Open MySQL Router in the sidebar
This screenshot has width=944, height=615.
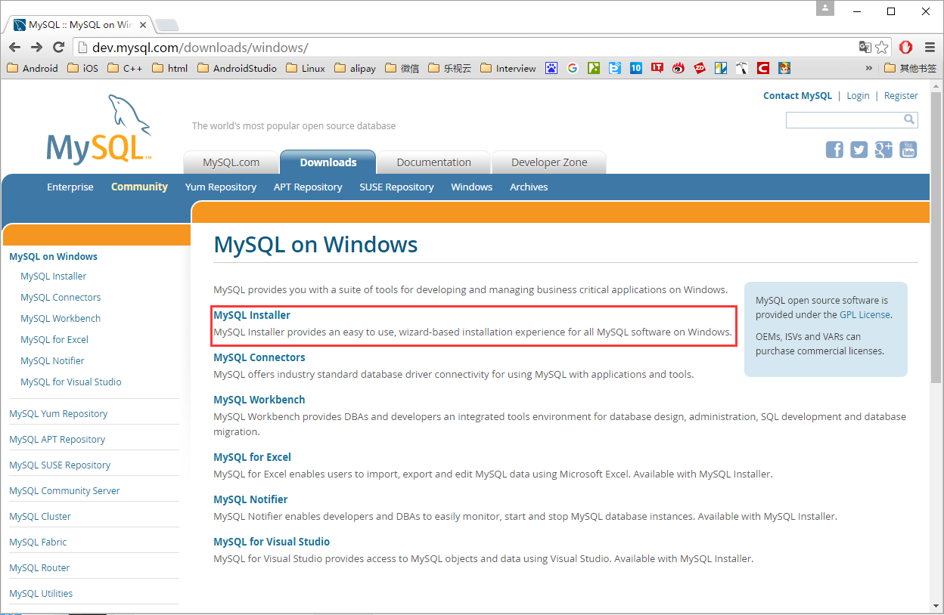tap(39, 568)
